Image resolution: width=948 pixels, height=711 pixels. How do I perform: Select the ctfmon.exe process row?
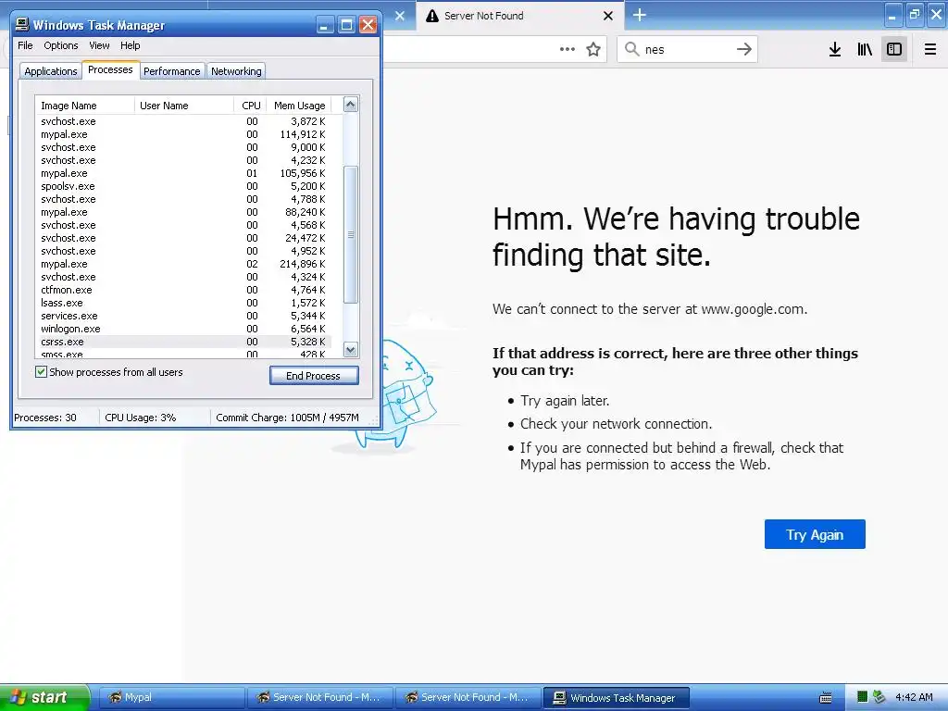coord(183,290)
